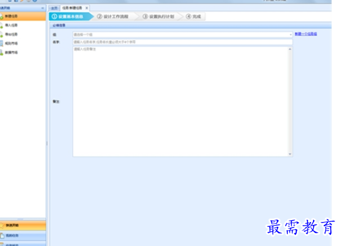Screen dimensions: 340x246
Task: Open the 我的任务 bottom panel button
Action: (23, 235)
